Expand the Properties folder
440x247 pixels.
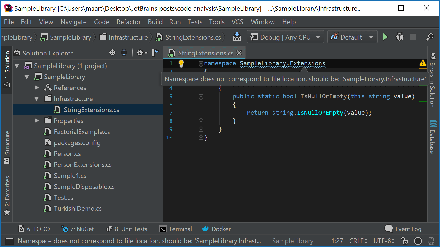37,121
